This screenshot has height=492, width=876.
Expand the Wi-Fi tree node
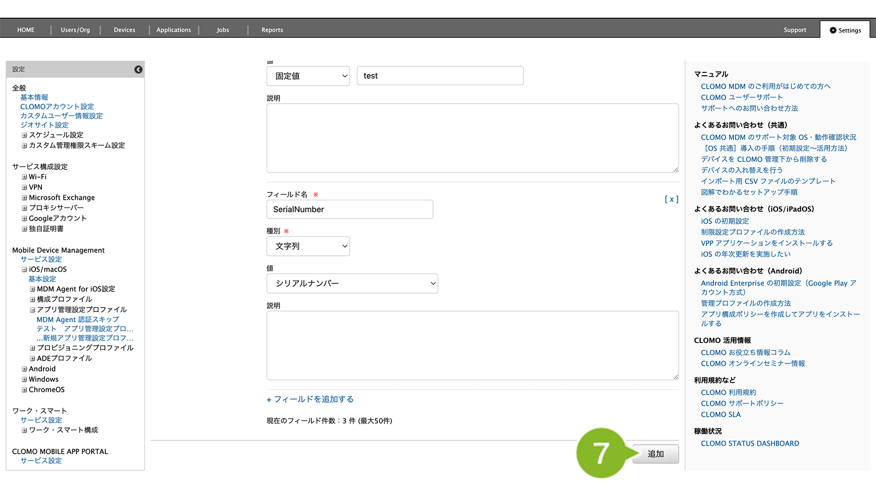[24, 177]
